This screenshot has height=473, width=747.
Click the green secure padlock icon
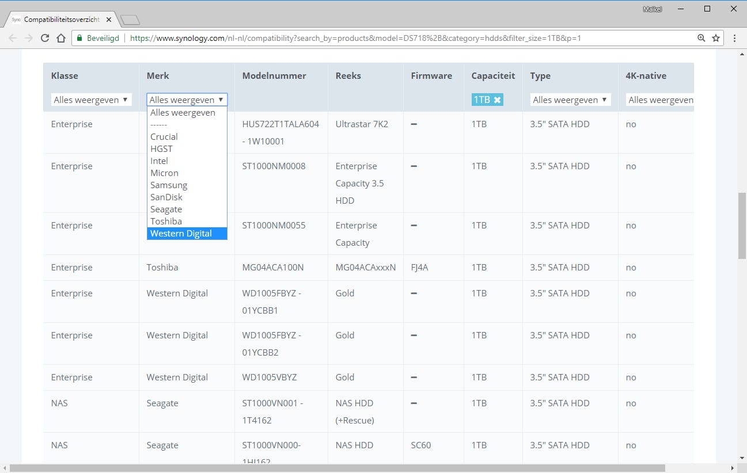(80, 39)
